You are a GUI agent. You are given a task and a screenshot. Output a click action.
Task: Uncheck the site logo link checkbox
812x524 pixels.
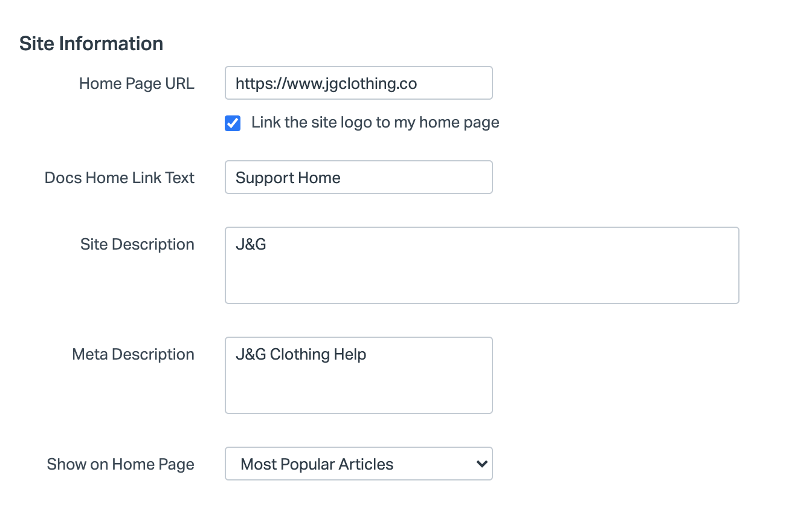click(233, 123)
